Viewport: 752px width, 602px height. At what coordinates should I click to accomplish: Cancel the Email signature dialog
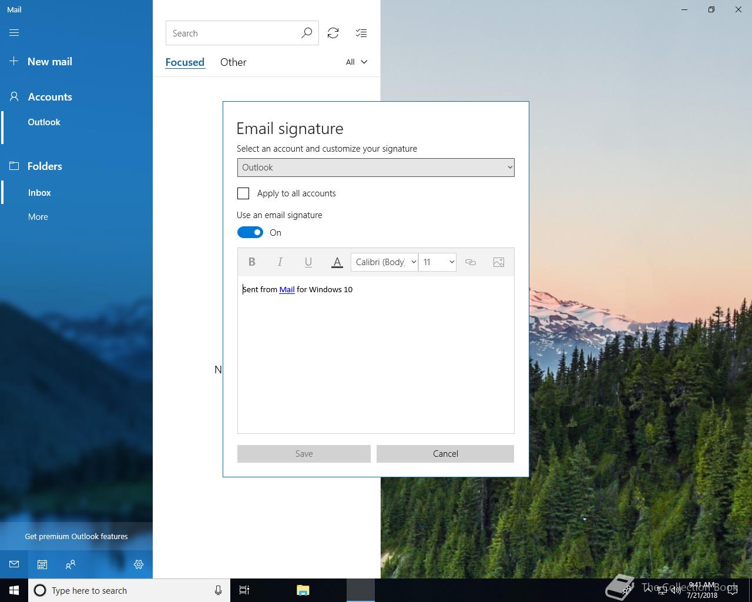click(445, 454)
